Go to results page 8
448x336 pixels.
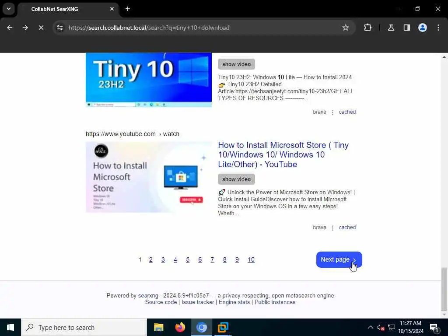coord(224,260)
